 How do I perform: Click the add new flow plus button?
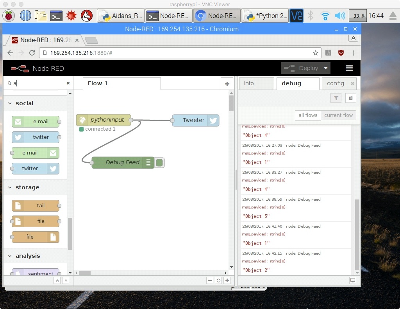click(227, 84)
